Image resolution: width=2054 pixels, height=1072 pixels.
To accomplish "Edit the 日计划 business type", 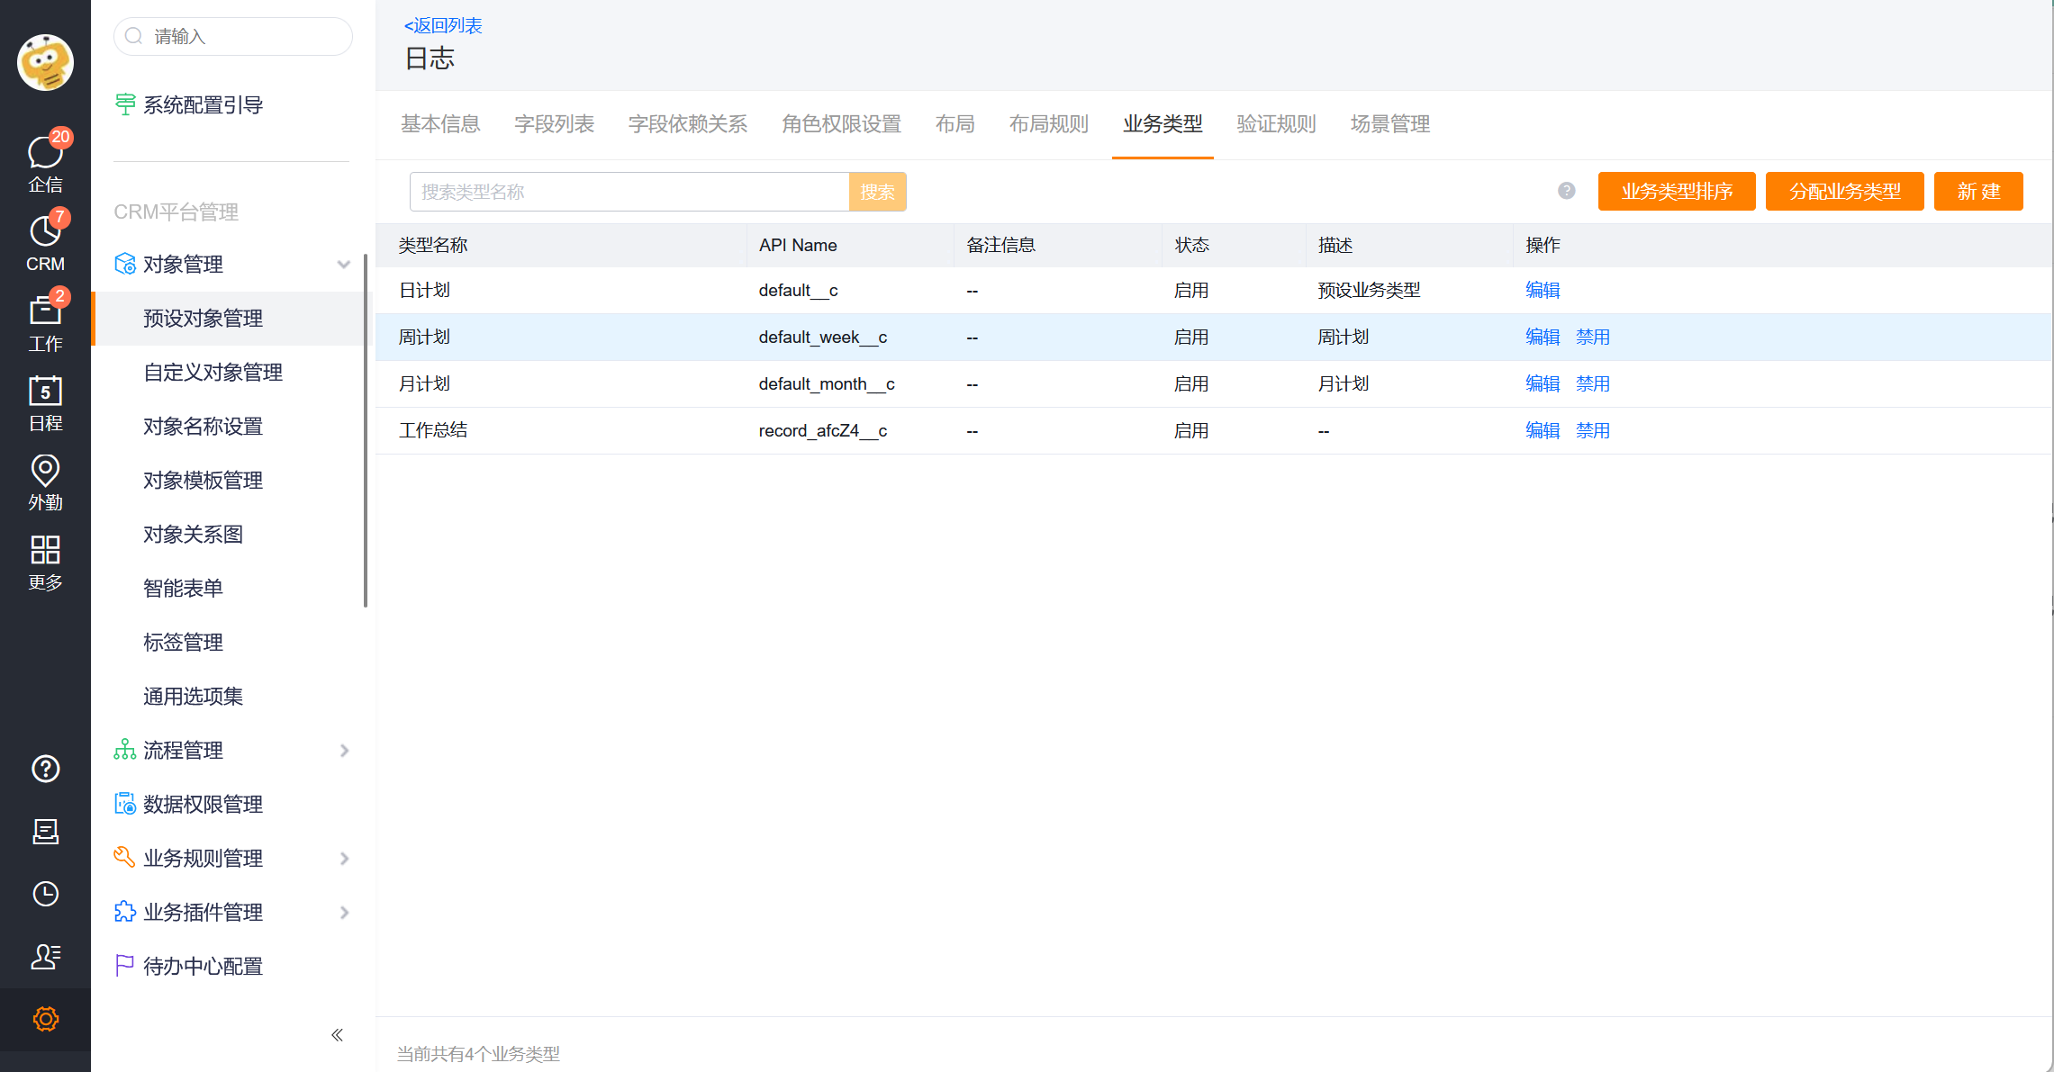I will pos(1543,290).
